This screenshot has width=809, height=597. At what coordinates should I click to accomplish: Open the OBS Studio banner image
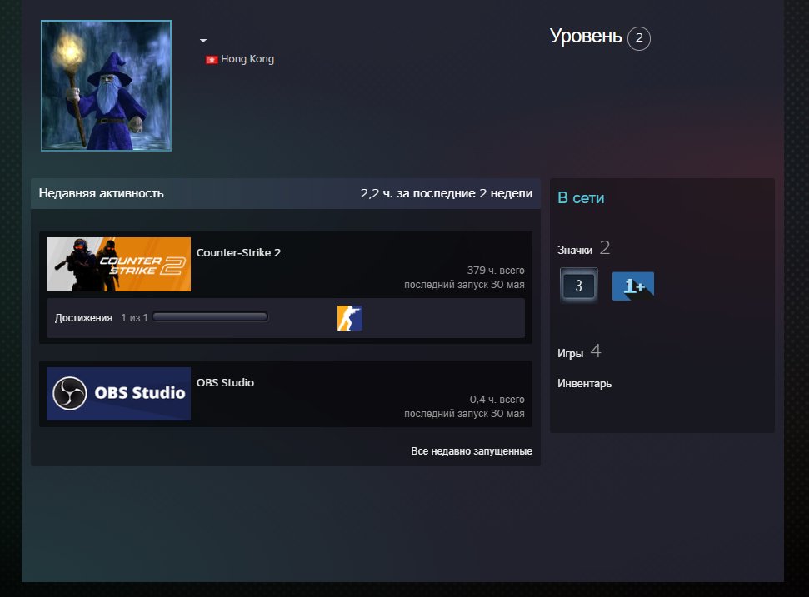click(x=118, y=394)
